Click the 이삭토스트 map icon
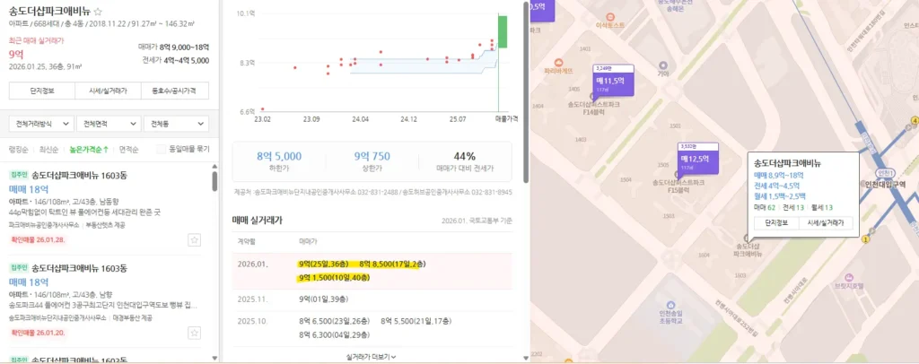919x364 pixels. point(609,17)
